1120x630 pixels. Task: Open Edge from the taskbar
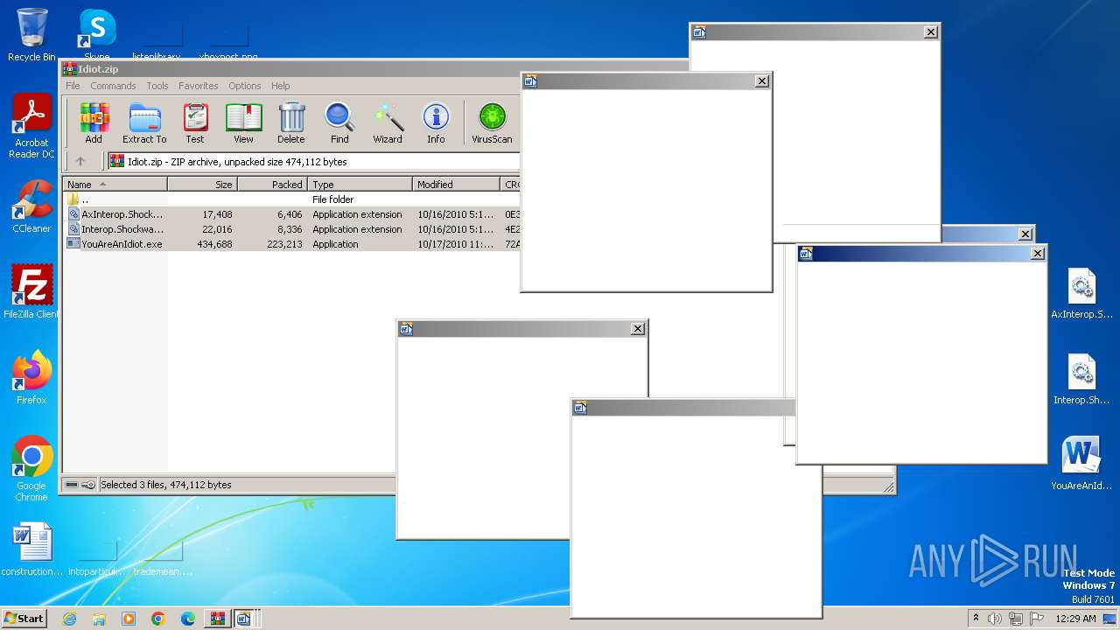coord(188,619)
